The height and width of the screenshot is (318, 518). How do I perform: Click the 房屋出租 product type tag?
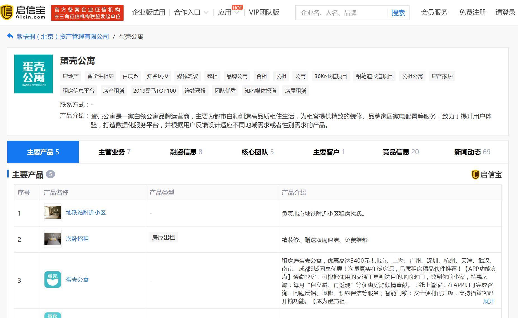tap(164, 237)
